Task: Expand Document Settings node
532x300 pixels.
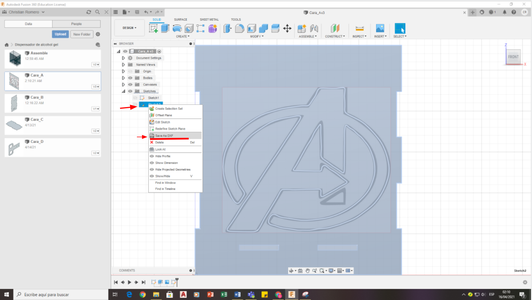Action: coord(123,58)
